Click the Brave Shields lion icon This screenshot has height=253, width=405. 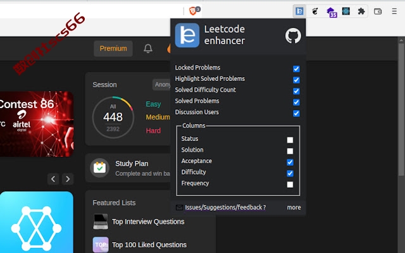192,11
